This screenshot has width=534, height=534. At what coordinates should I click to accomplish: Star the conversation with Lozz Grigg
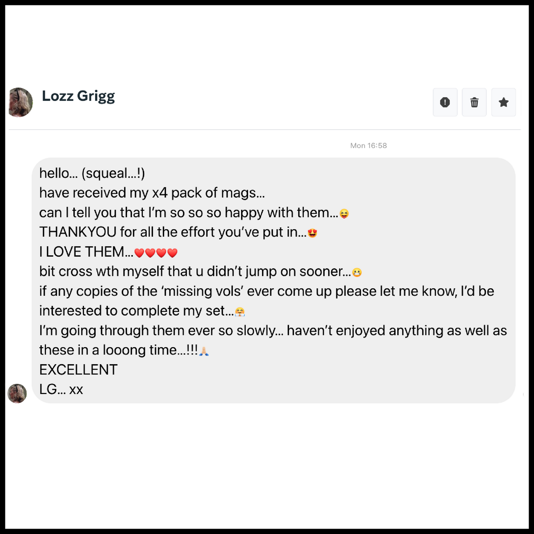503,103
